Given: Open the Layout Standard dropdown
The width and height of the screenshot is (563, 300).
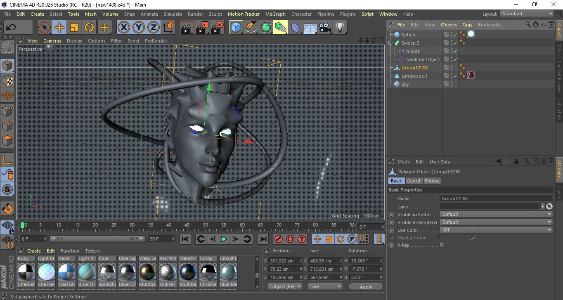Looking at the screenshot, I should pos(527,14).
